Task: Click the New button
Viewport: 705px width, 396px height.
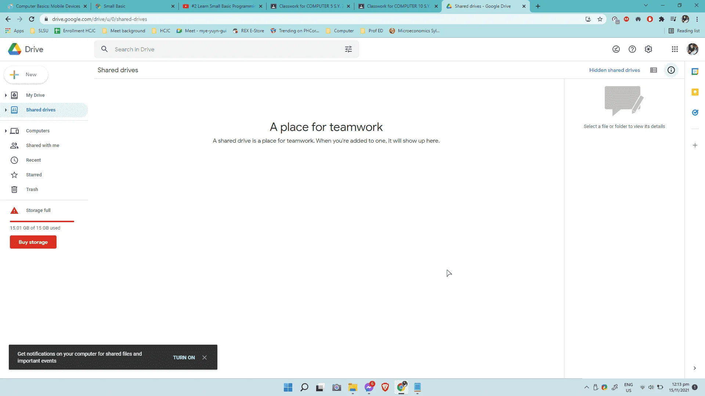Action: point(26,75)
